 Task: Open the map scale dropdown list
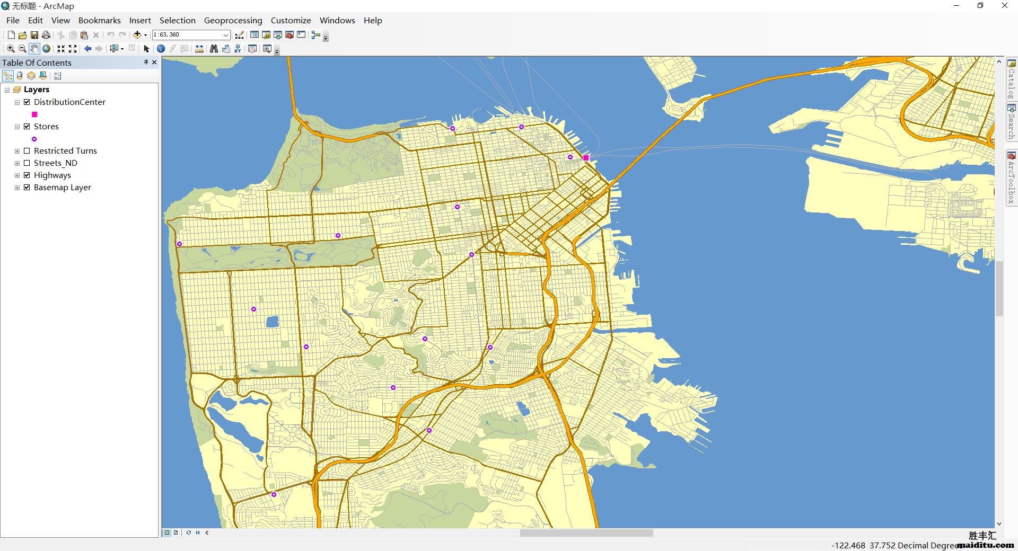tap(225, 35)
